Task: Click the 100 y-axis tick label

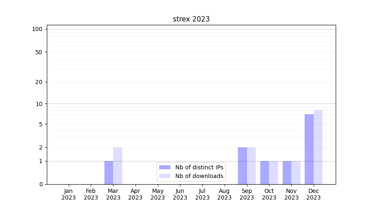Action: (37, 29)
